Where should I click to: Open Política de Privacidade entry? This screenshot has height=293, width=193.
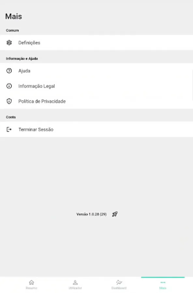[96, 101]
